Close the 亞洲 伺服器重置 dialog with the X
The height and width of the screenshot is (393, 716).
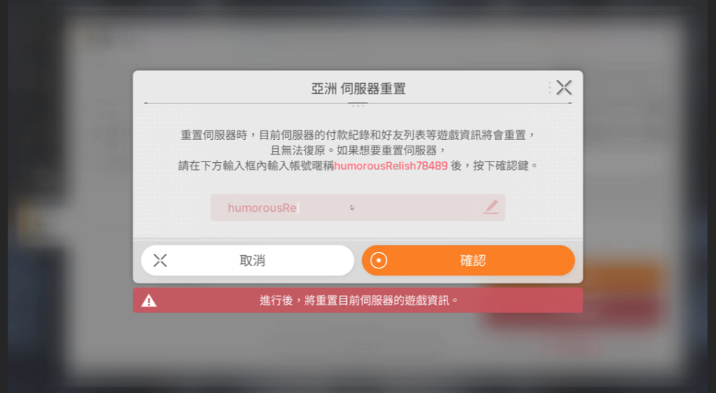[x=564, y=87]
